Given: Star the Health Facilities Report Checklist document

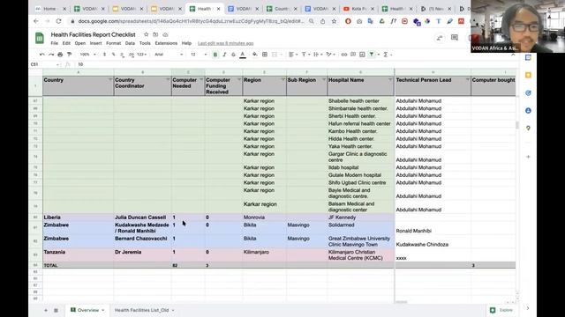Looking at the screenshot, I should [146, 34].
